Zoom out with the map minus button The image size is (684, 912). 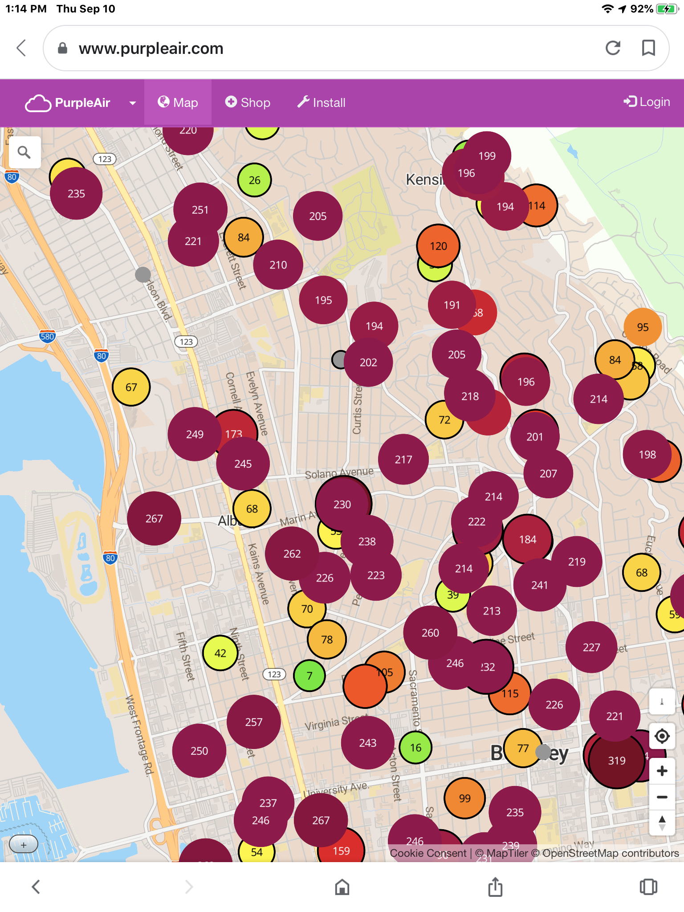662,797
